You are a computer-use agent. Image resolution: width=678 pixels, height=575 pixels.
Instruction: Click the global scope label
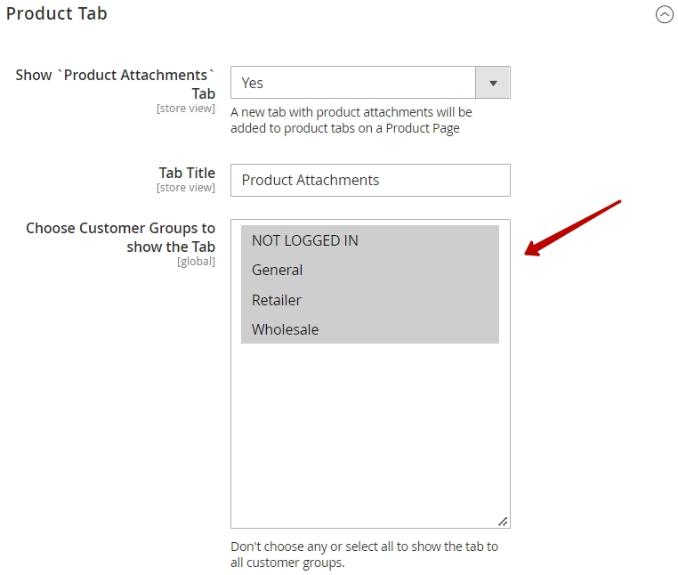[x=196, y=262]
